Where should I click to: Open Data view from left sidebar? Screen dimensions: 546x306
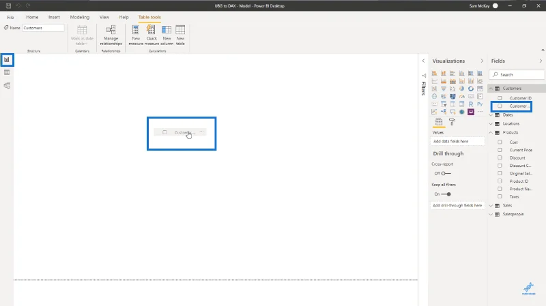[7, 72]
